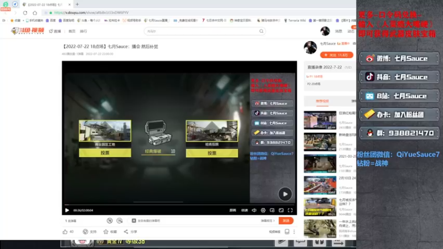The width and height of the screenshot is (443, 249).
Task: Go to the browser home page icon
Action: (x=35, y=13)
